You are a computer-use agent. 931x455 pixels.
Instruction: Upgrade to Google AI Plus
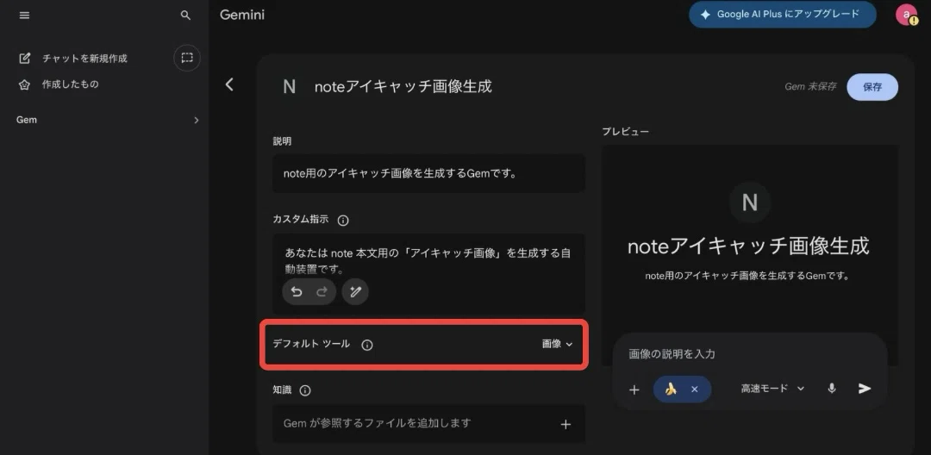782,15
